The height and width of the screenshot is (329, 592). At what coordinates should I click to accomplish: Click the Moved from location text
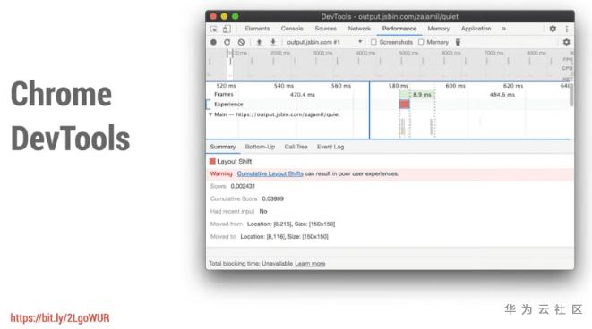pyautogui.click(x=291, y=224)
